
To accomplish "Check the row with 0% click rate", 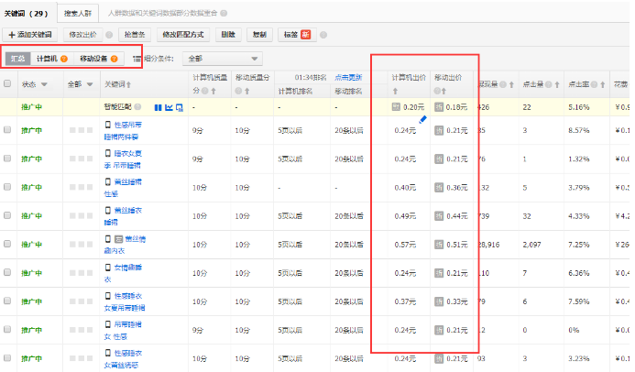I will pos(7,330).
